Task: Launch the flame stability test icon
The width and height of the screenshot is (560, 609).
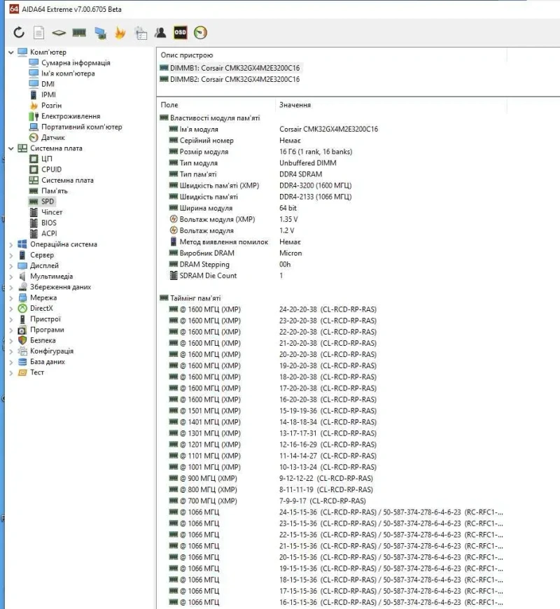Action: point(120,33)
